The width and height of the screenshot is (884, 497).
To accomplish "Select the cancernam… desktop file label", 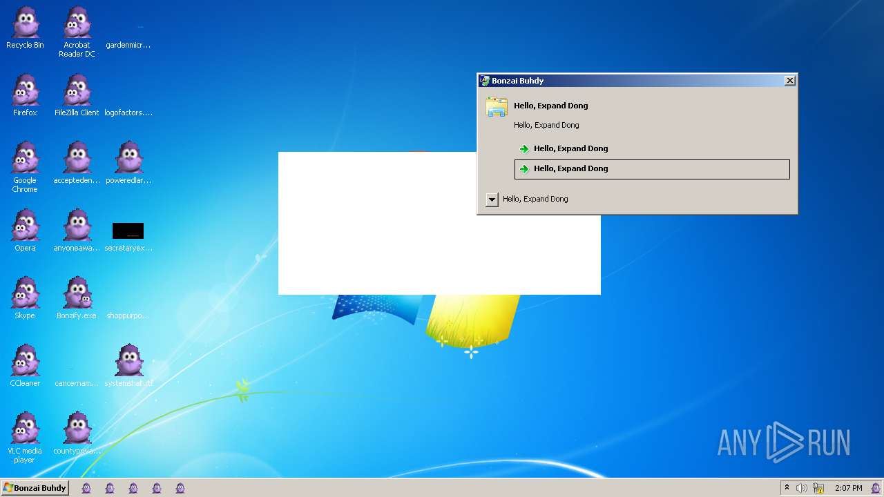I will point(77,384).
